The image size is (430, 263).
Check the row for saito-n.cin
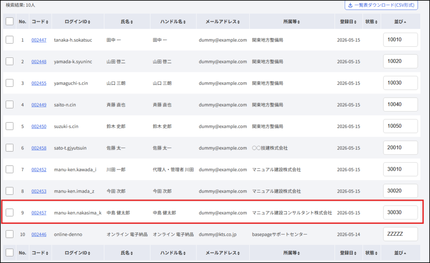tap(10, 104)
